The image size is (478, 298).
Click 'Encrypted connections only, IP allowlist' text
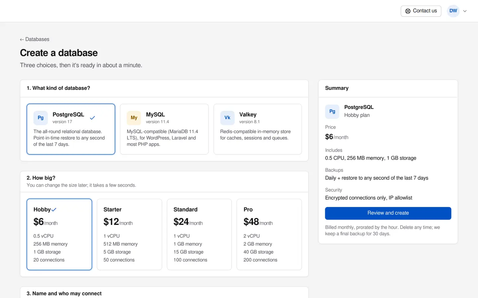point(369,198)
